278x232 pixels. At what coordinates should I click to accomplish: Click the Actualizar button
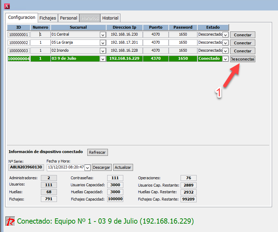click(123, 167)
